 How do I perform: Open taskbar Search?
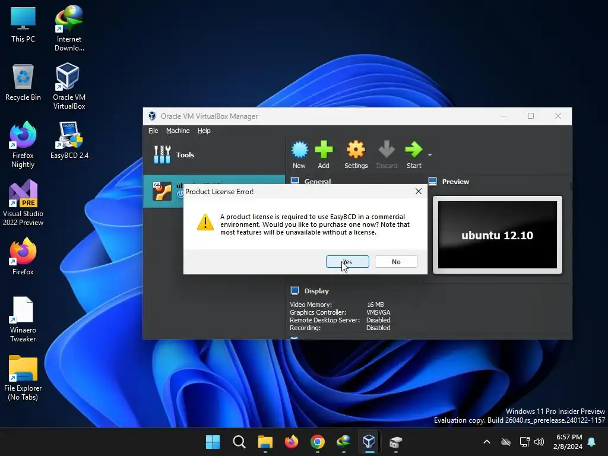click(x=239, y=442)
